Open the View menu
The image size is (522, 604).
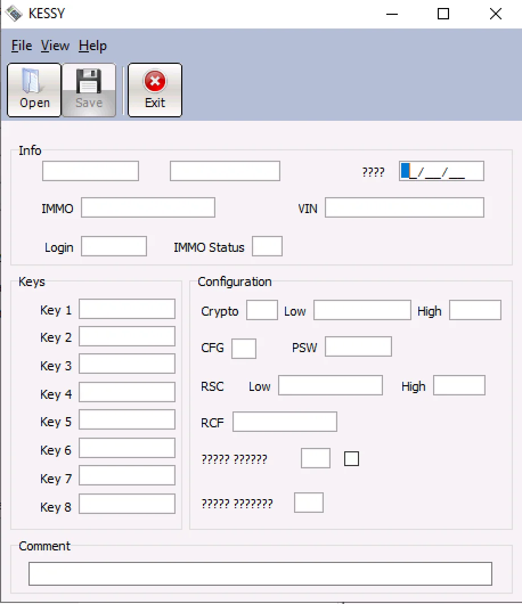pos(55,46)
